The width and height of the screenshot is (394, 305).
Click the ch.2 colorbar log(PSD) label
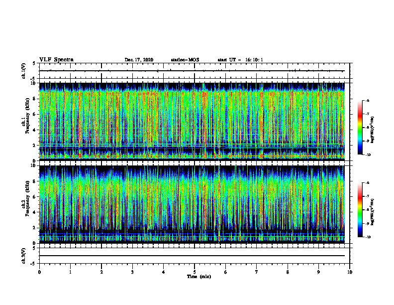[373, 212]
